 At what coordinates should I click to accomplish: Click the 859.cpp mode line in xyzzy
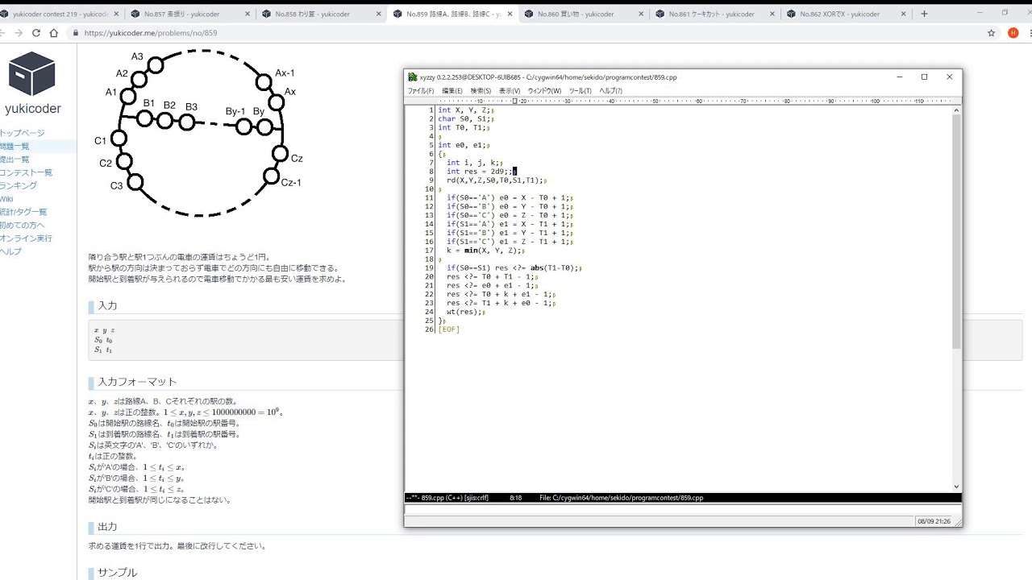[682, 498]
